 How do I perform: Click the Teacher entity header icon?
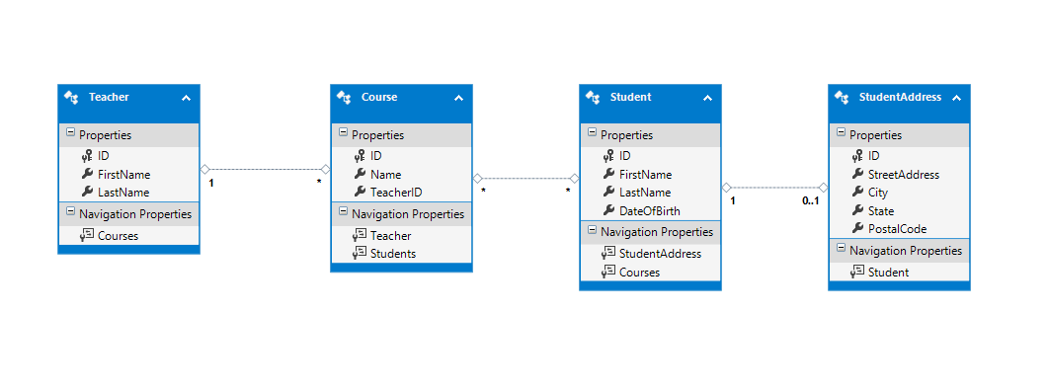tap(71, 98)
